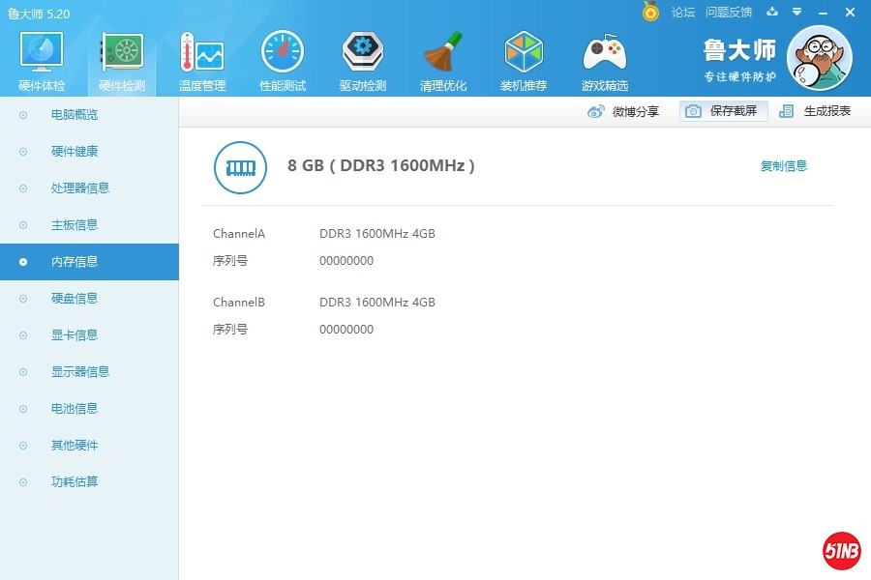The width and height of the screenshot is (871, 580).
Task: Go to 硬盘信息 disk info
Action: coord(75,299)
